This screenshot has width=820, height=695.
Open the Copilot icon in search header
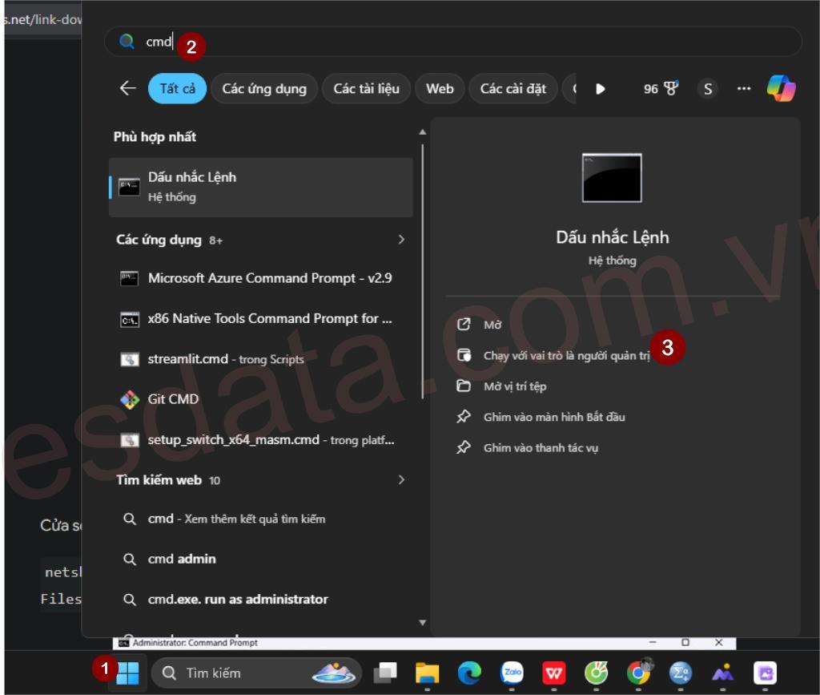[x=781, y=88]
